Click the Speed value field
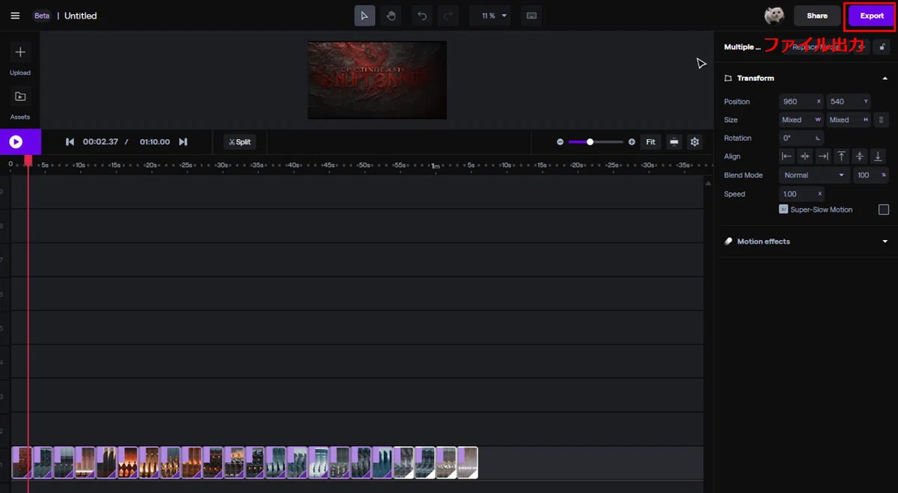The image size is (898, 493). tap(801, 194)
